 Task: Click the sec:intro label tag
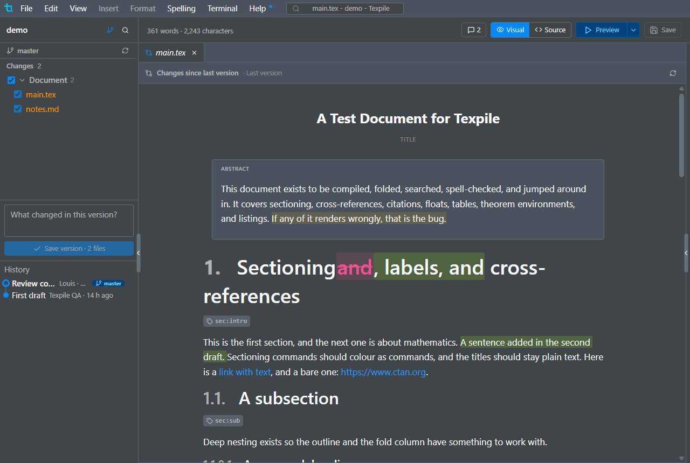(x=227, y=321)
